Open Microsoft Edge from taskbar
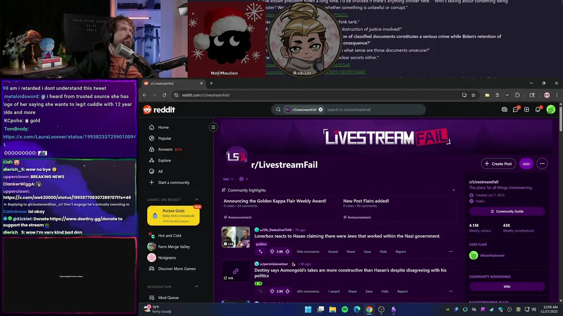This screenshot has width=563, height=316. click(357, 309)
